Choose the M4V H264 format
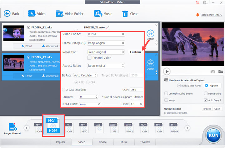Screen dimensions: 225x148 159,128
